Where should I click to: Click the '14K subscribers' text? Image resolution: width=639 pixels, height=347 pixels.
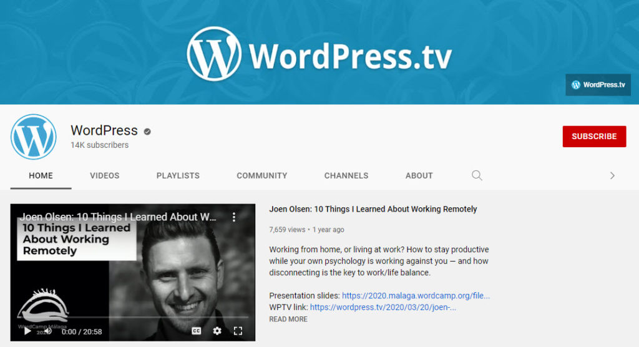(99, 145)
